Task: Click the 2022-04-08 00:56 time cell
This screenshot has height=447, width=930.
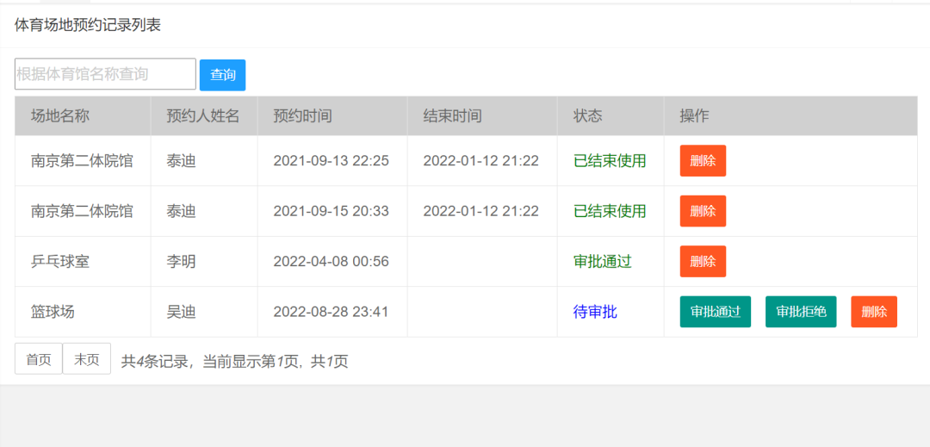Action: [x=331, y=262]
